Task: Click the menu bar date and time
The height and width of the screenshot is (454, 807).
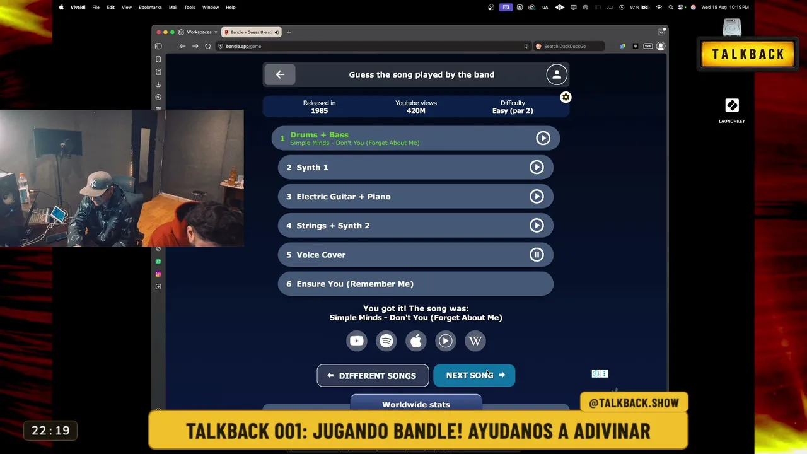Action: 725,8
